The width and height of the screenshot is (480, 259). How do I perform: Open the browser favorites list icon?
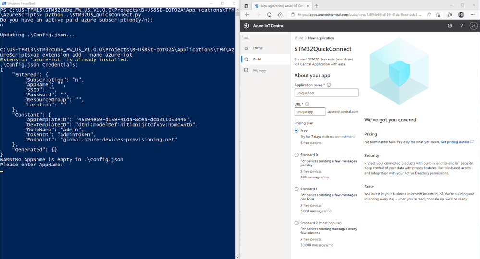[x=450, y=15]
